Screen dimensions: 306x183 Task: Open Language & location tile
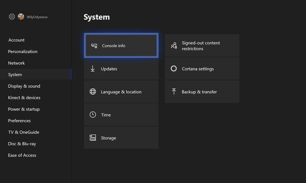(x=121, y=91)
